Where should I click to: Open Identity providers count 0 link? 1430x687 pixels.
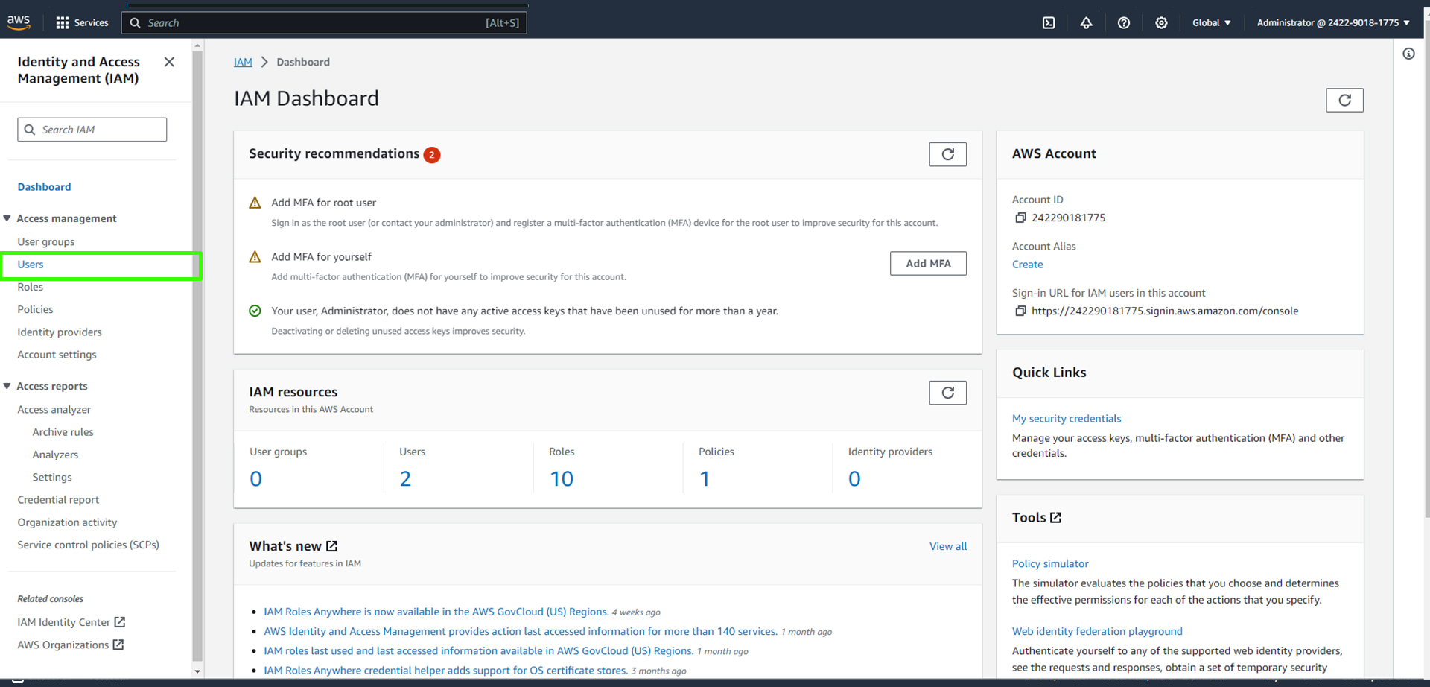854,478
